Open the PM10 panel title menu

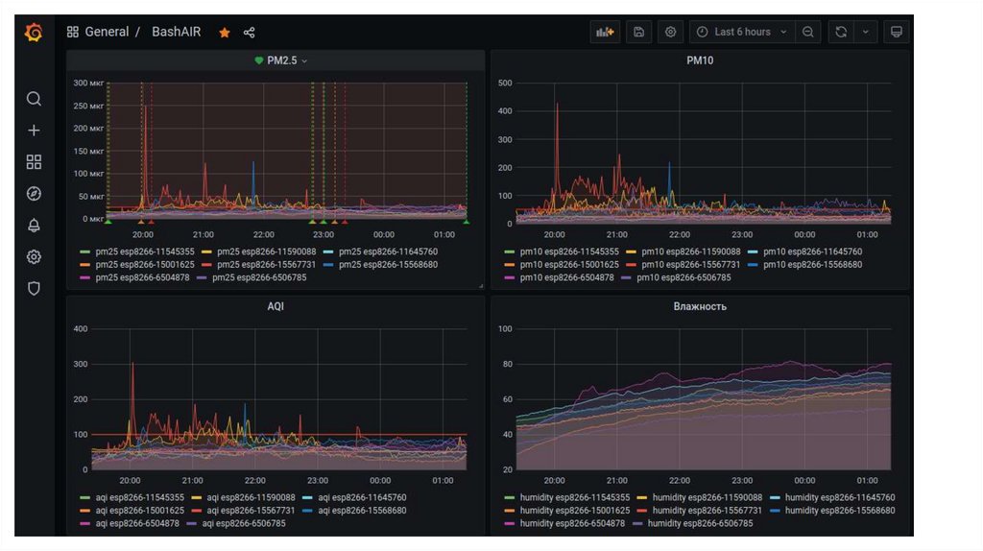699,60
